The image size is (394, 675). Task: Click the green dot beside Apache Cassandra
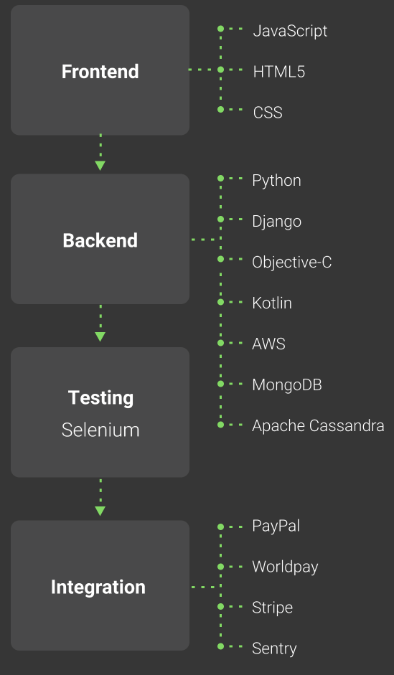[220, 425]
